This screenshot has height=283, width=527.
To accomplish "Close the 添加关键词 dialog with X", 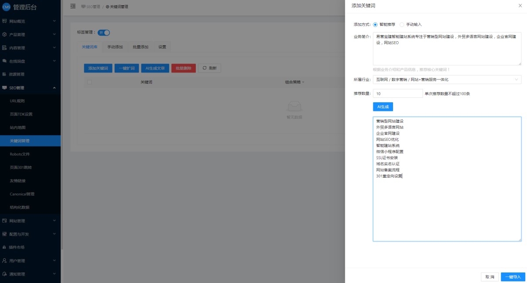I will coord(520,6).
